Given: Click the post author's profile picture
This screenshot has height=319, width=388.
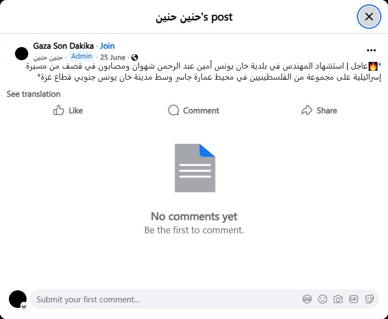Looking at the screenshot, I should (x=22, y=54).
